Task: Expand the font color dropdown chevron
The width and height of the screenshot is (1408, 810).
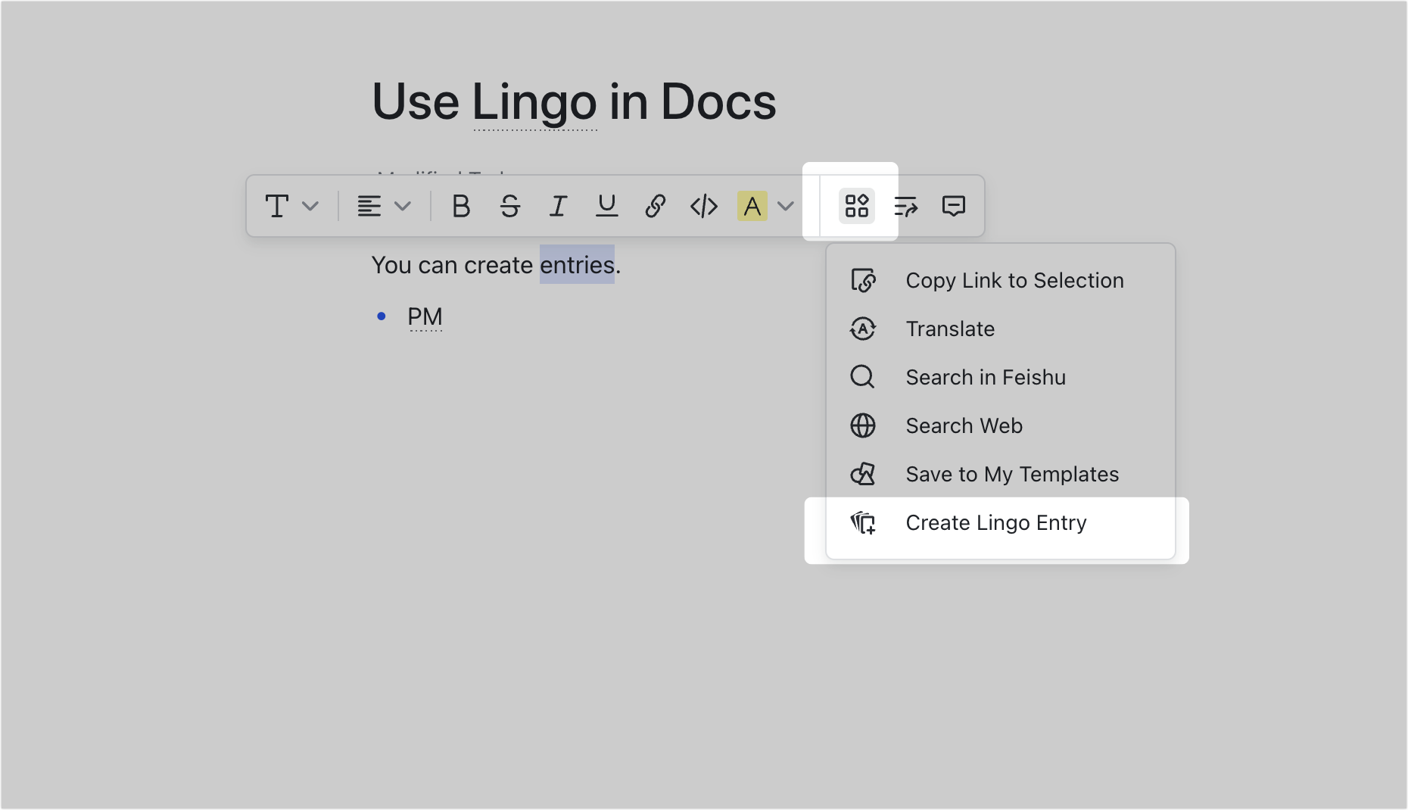Action: click(x=786, y=206)
